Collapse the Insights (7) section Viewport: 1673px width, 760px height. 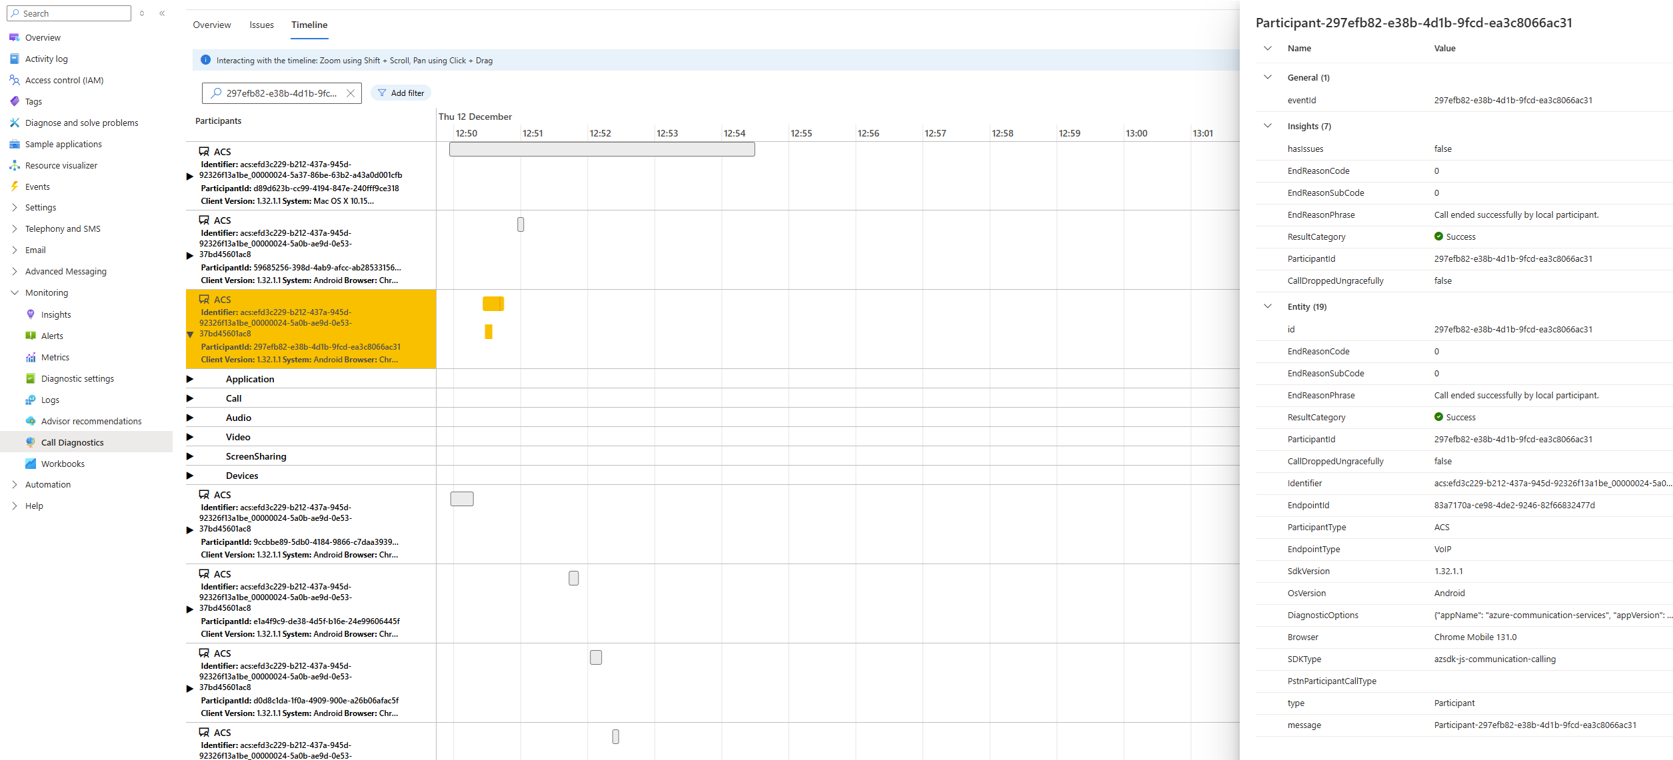[x=1268, y=126]
